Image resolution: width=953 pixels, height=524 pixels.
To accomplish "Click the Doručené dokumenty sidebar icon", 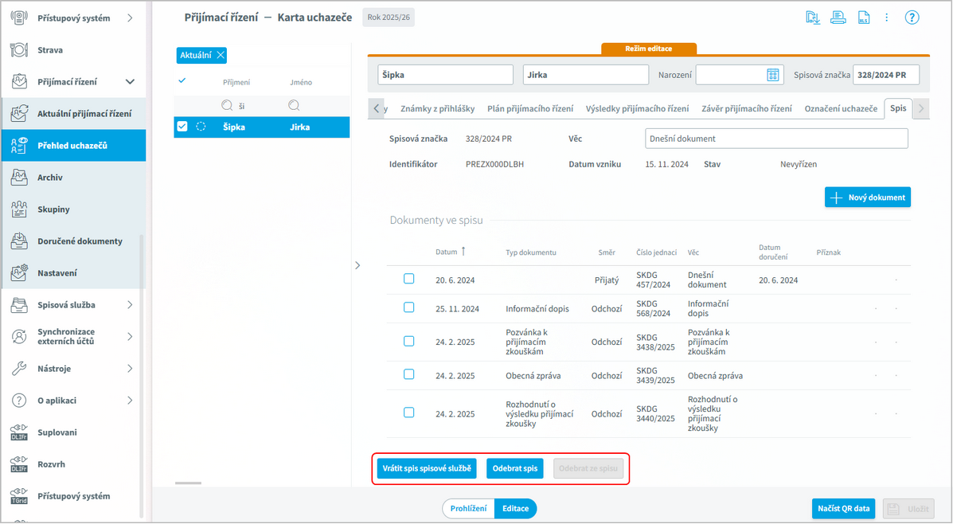I will click(19, 240).
